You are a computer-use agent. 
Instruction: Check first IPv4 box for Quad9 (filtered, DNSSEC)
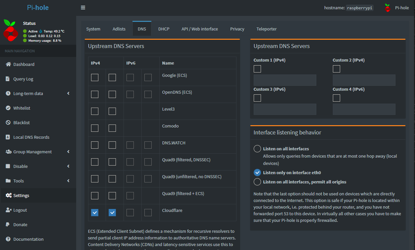(95, 162)
